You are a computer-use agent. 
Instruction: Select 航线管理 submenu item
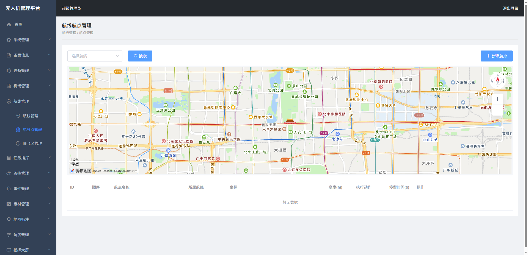click(x=30, y=116)
